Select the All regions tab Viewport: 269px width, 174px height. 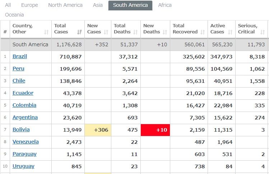8,5
